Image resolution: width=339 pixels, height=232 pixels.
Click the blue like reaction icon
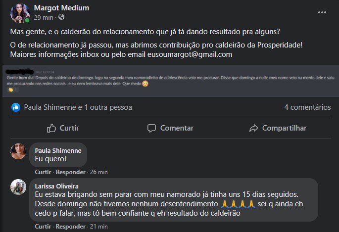[16, 107]
